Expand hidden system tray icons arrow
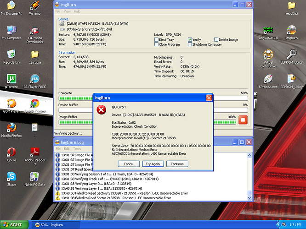The width and height of the screenshot is (306, 229). click(x=278, y=225)
